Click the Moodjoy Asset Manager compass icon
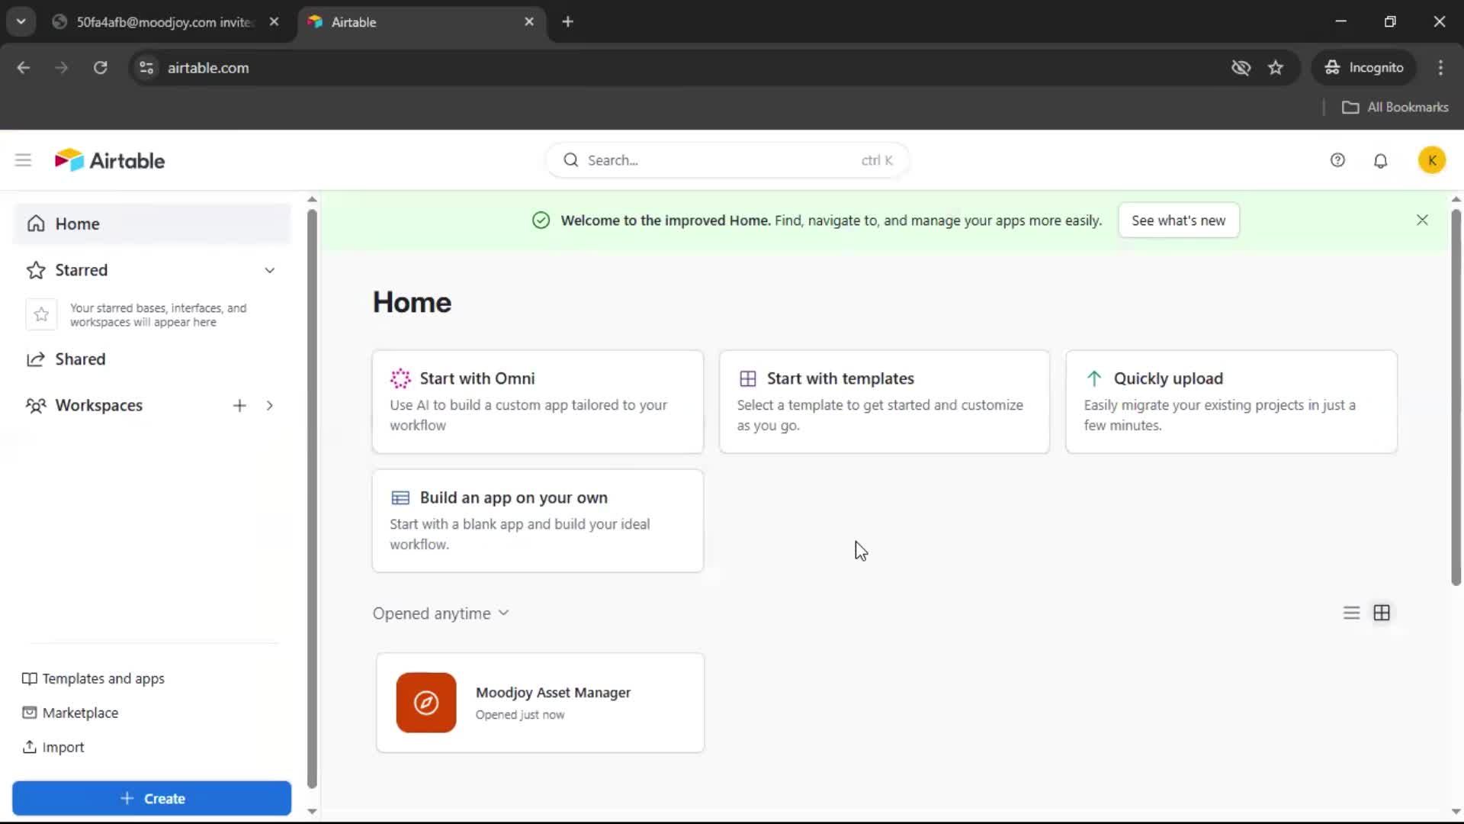Screen dimensions: 1464x824 426,703
